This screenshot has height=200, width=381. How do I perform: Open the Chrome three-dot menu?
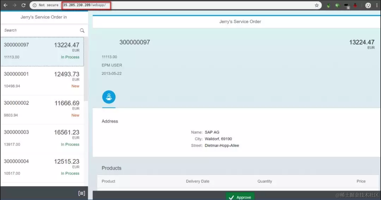[x=377, y=5]
